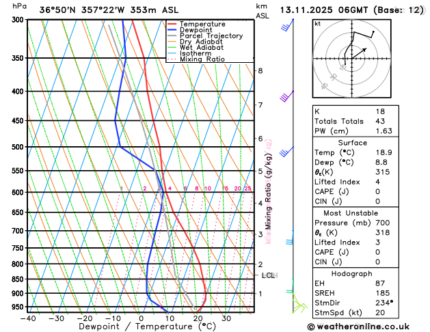Click the 'Hodograph' section heading
This screenshot has height=332, width=430.
point(352,274)
